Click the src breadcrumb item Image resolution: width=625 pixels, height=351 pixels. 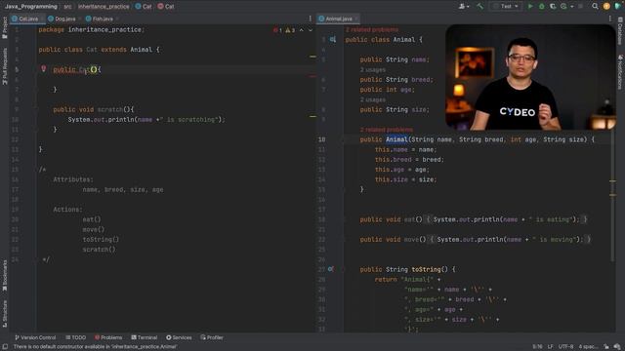click(67, 7)
